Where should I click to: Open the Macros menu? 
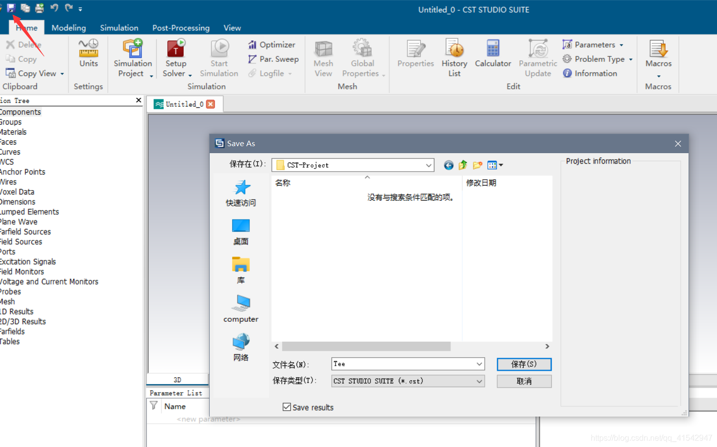(x=658, y=58)
